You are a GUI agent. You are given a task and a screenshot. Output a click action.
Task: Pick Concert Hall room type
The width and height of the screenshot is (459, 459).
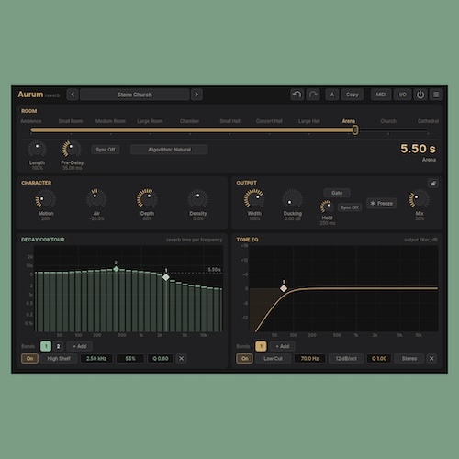coord(269,121)
